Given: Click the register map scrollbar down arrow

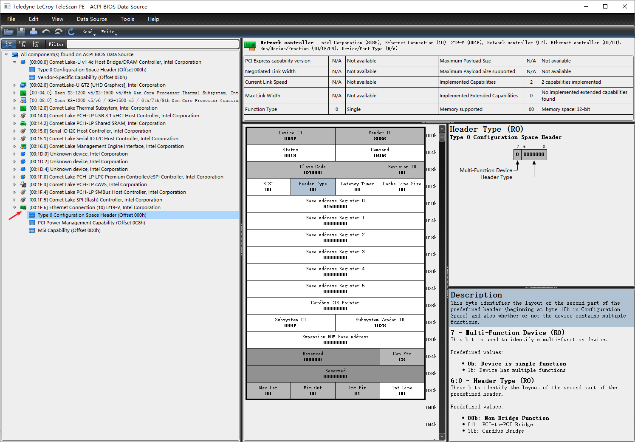Looking at the screenshot, I should (442, 436).
